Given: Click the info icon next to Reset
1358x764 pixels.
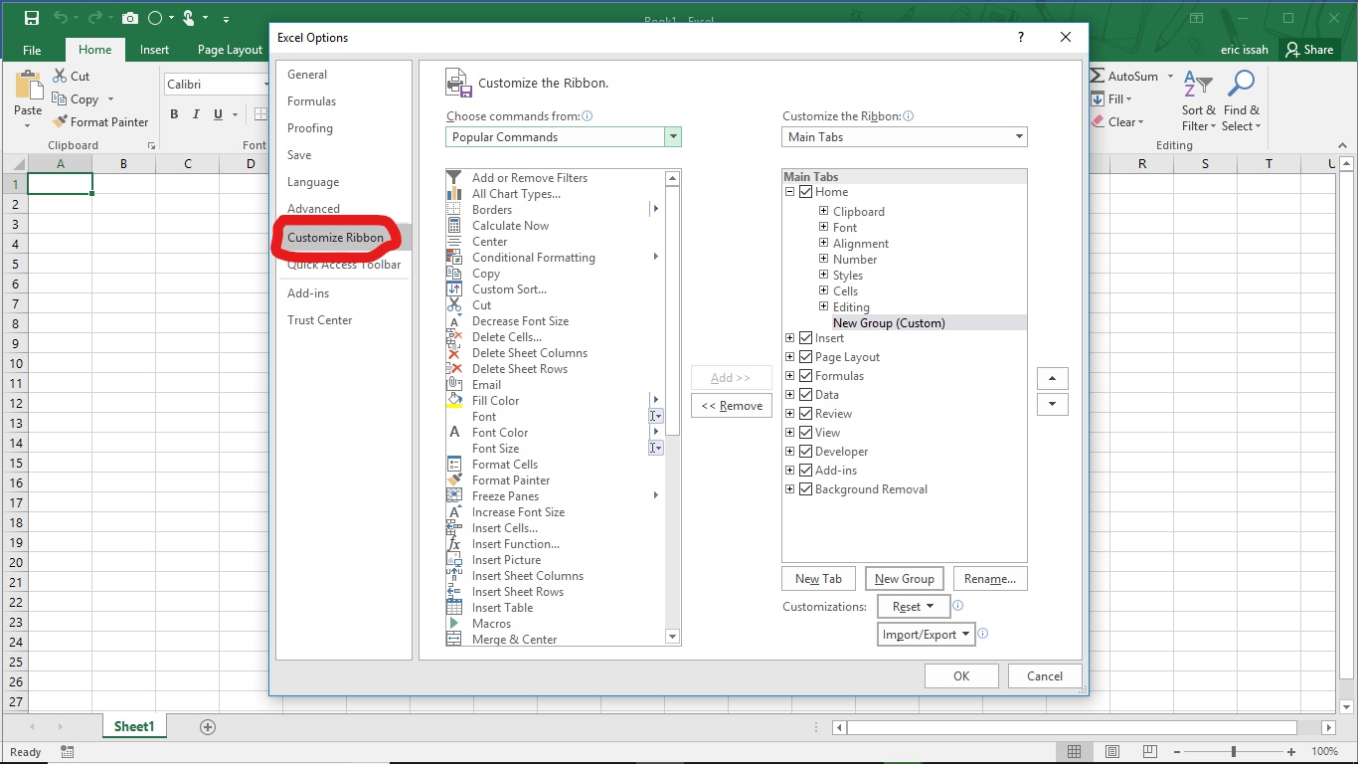Looking at the screenshot, I should 958,605.
